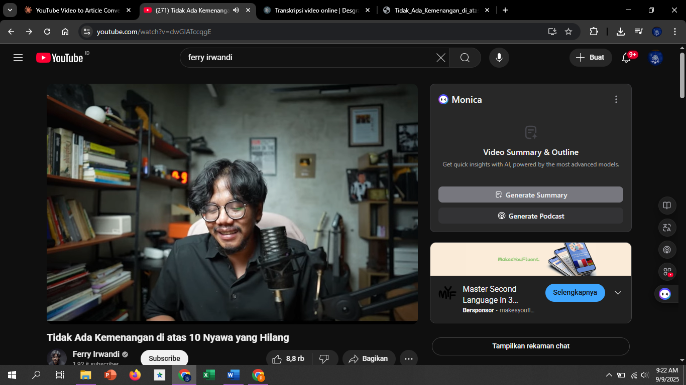Open the Chrome extensions puzzle icon
Viewport: 686px width, 385px height.
coord(594,32)
